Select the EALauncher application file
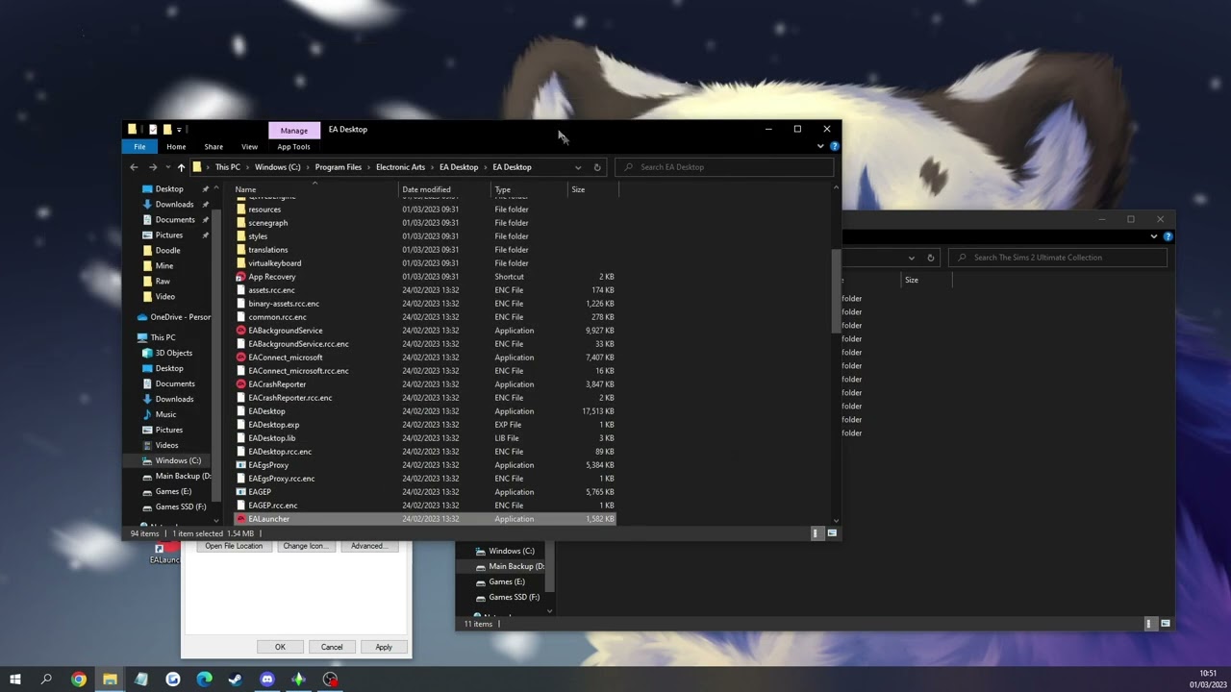Viewport: 1231px width, 692px height. (x=268, y=519)
